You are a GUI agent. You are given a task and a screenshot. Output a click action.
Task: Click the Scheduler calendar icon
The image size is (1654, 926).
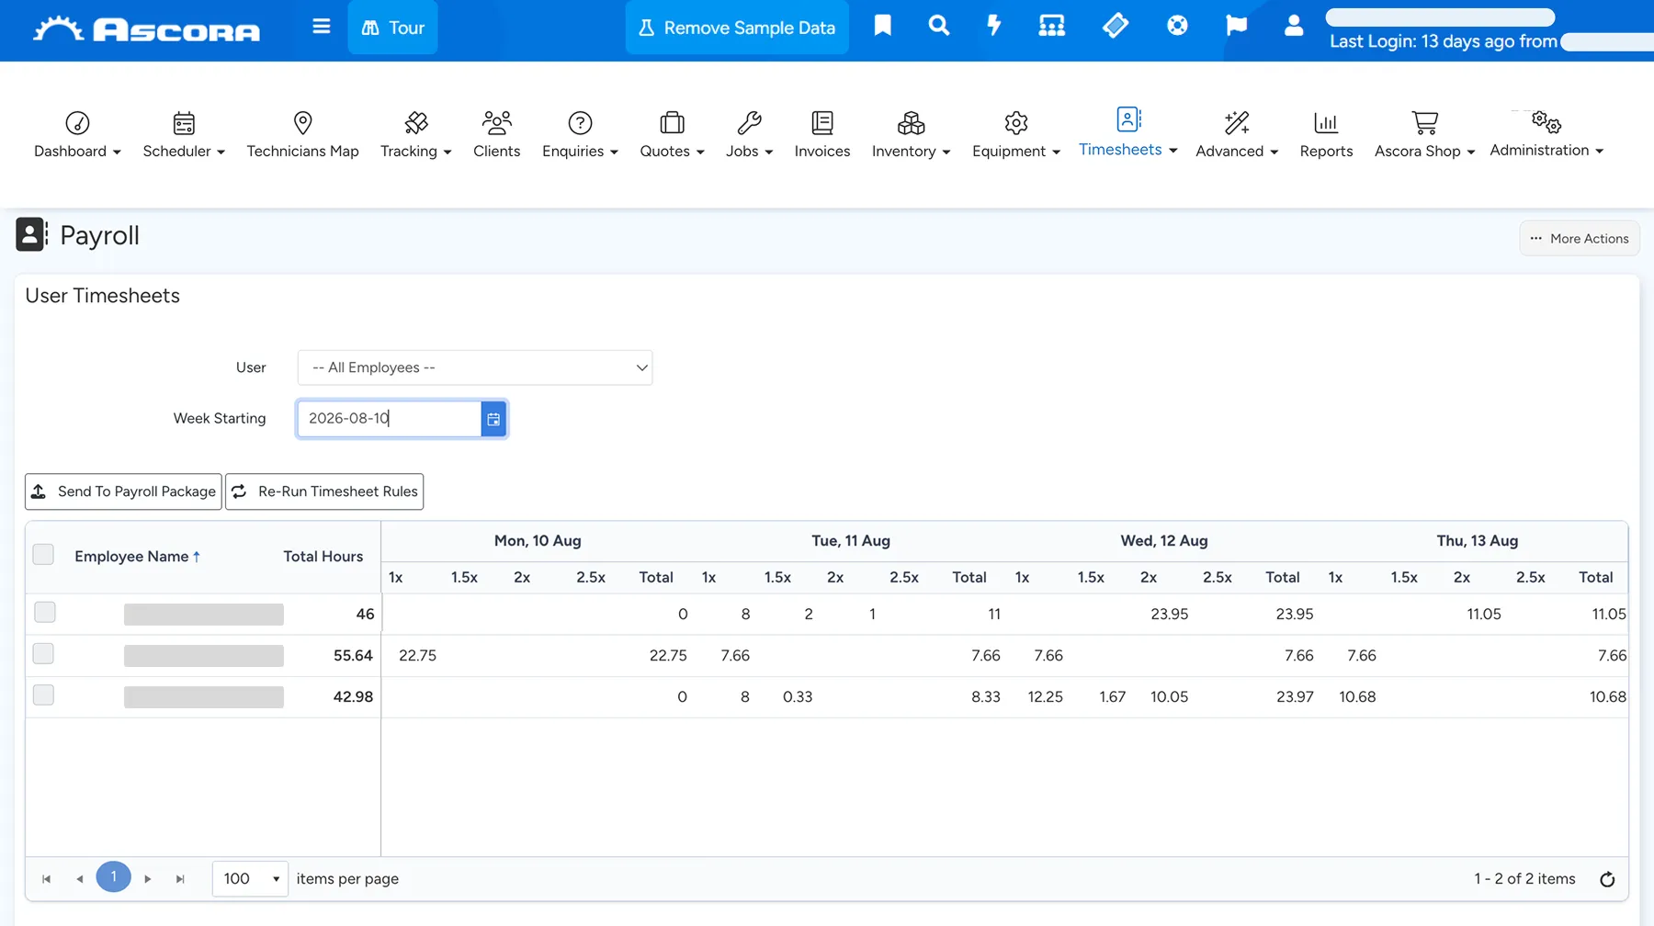184,122
